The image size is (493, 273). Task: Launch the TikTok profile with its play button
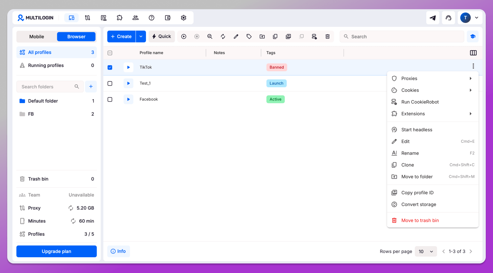(x=129, y=67)
